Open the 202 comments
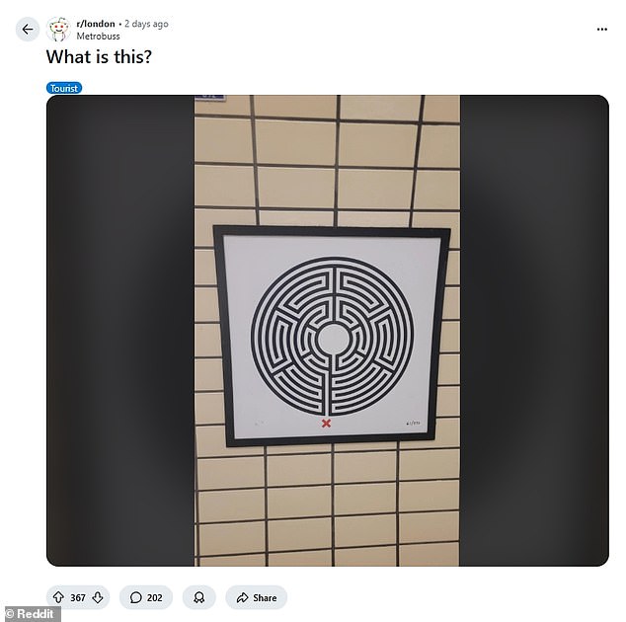This screenshot has width=626, height=622. tap(146, 597)
